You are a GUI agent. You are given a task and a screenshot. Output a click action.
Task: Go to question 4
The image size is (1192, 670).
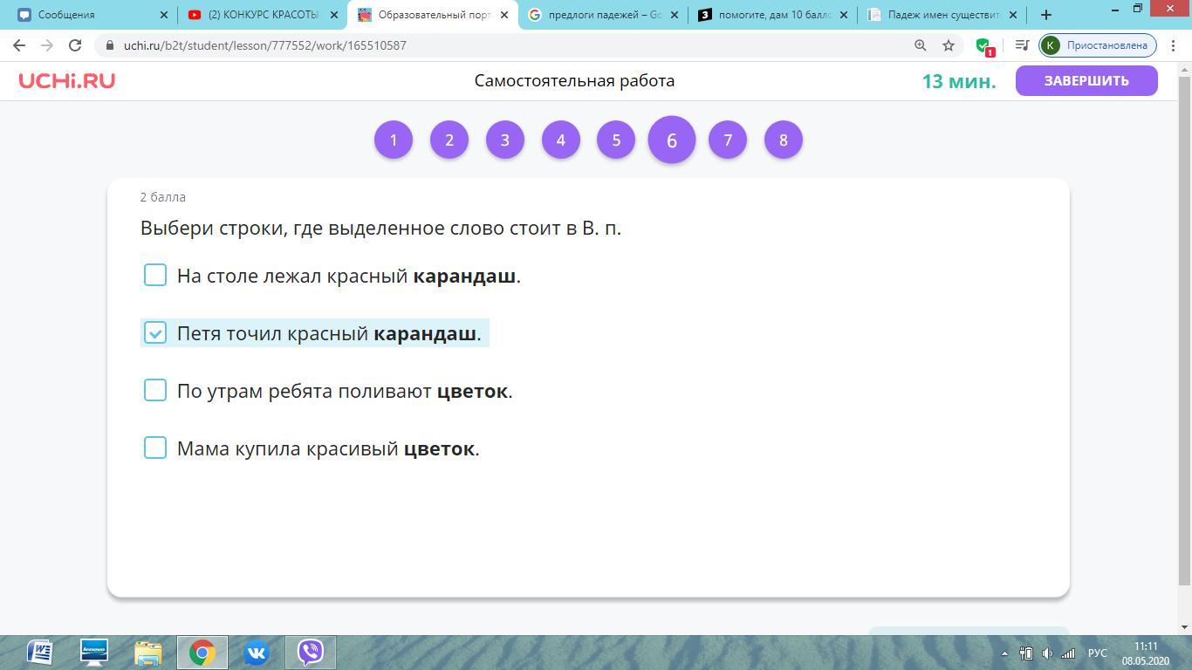[561, 140]
